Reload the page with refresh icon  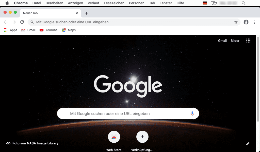(x=22, y=22)
